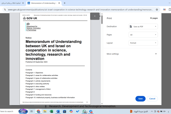Open File Explorer from the taskbar

(x=45, y=111)
